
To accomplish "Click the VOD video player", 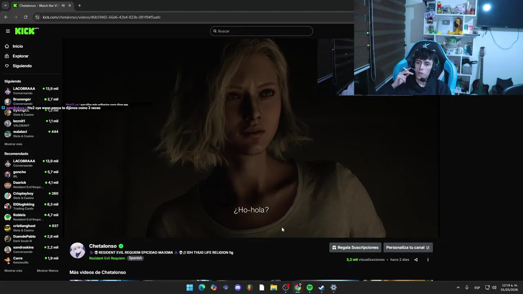I will click(251, 138).
